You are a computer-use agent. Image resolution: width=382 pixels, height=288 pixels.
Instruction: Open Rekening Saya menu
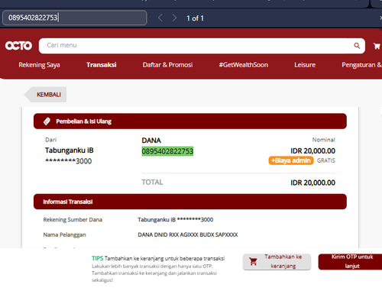[x=39, y=65]
